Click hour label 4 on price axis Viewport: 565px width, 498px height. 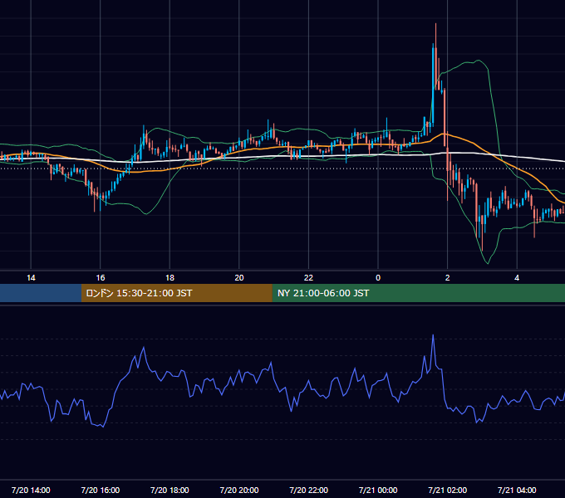tap(517, 278)
